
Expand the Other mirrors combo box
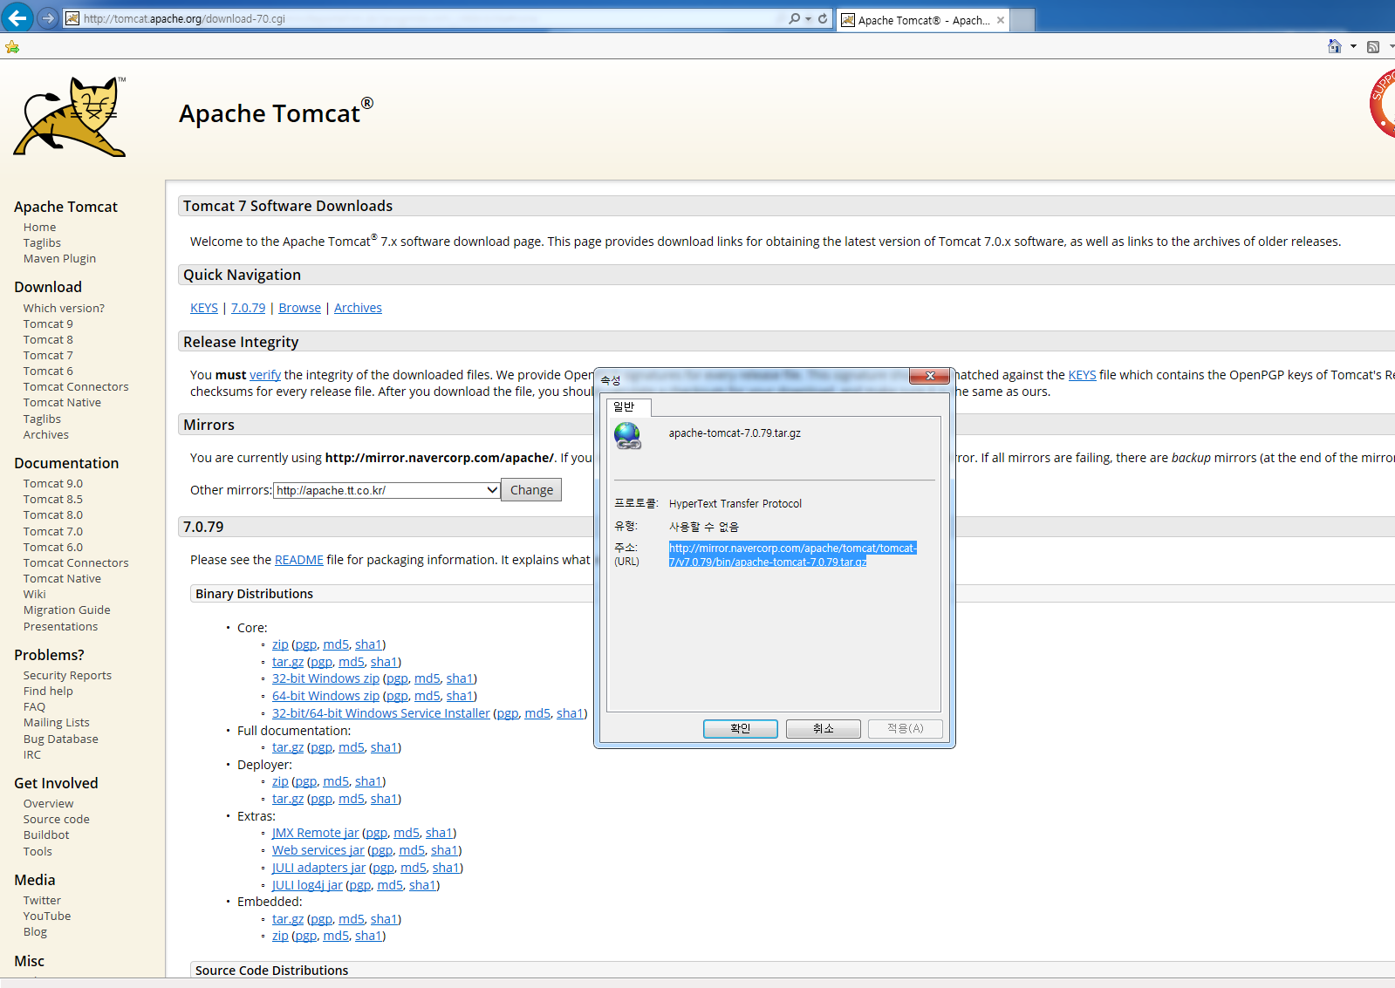pyautogui.click(x=386, y=490)
